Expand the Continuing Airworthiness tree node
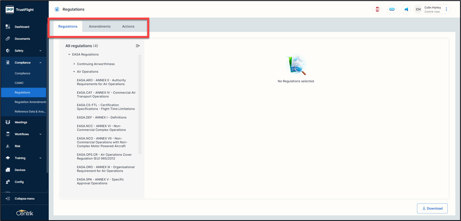461x221 pixels. 74,64
